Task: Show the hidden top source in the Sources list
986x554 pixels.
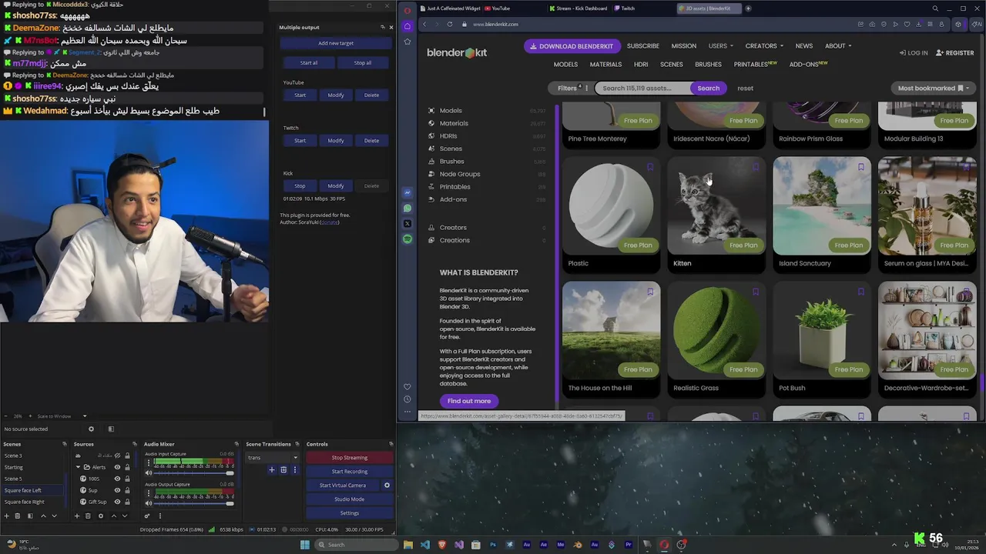Action: (x=117, y=456)
